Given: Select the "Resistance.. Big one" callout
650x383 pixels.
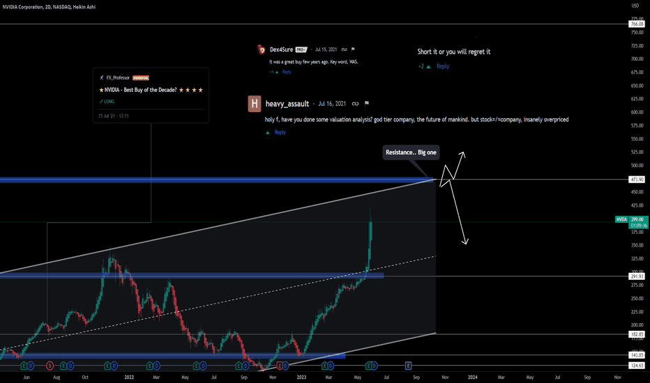Looking at the screenshot, I should tap(411, 153).
